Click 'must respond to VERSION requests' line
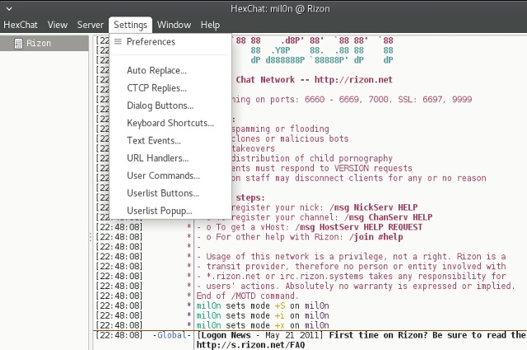Screen dimensions: 527x350 pos(322,168)
